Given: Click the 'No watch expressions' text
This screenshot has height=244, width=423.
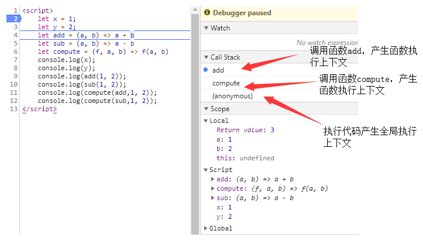Looking at the screenshot, I should (327, 43).
